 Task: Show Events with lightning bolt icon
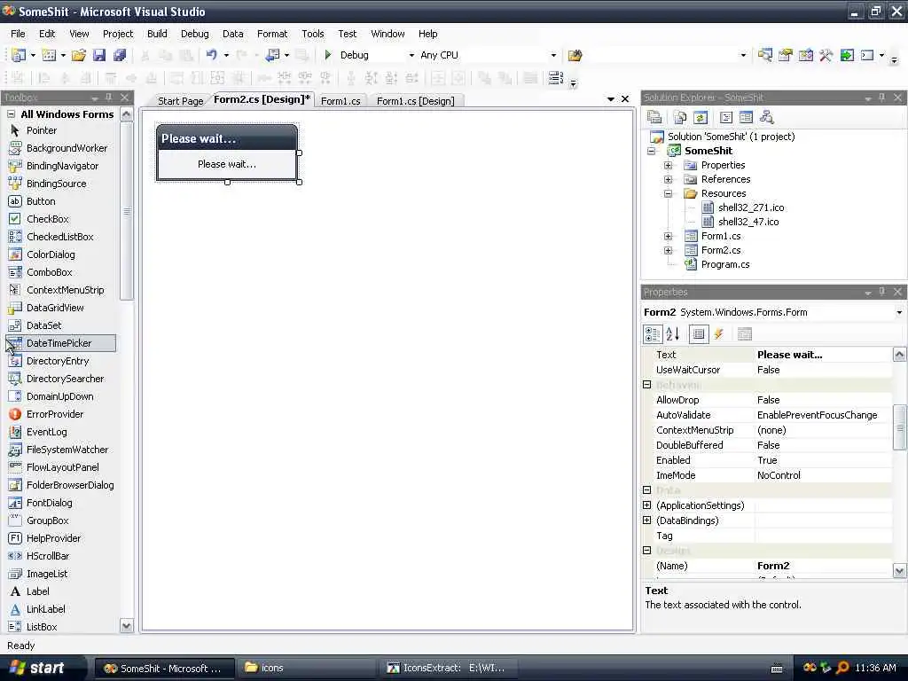(x=718, y=334)
